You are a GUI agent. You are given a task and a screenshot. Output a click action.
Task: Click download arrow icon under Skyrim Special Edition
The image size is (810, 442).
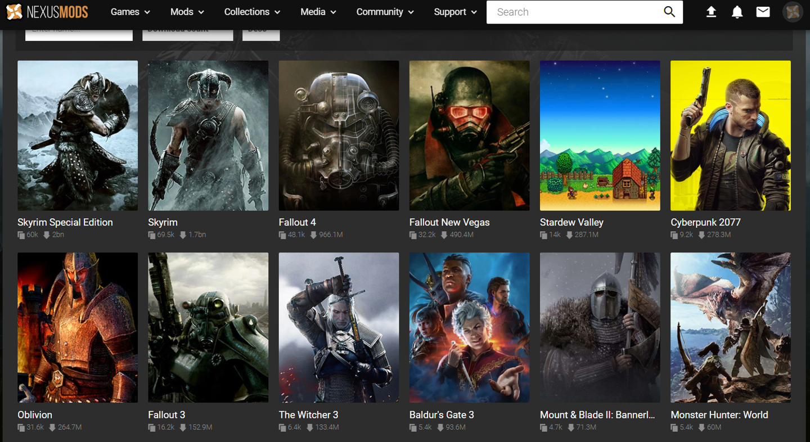coord(47,235)
